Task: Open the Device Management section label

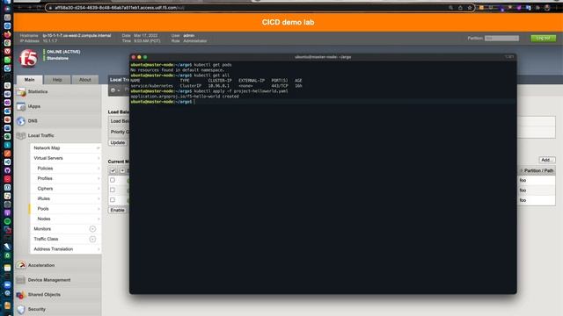Action: [x=49, y=280]
